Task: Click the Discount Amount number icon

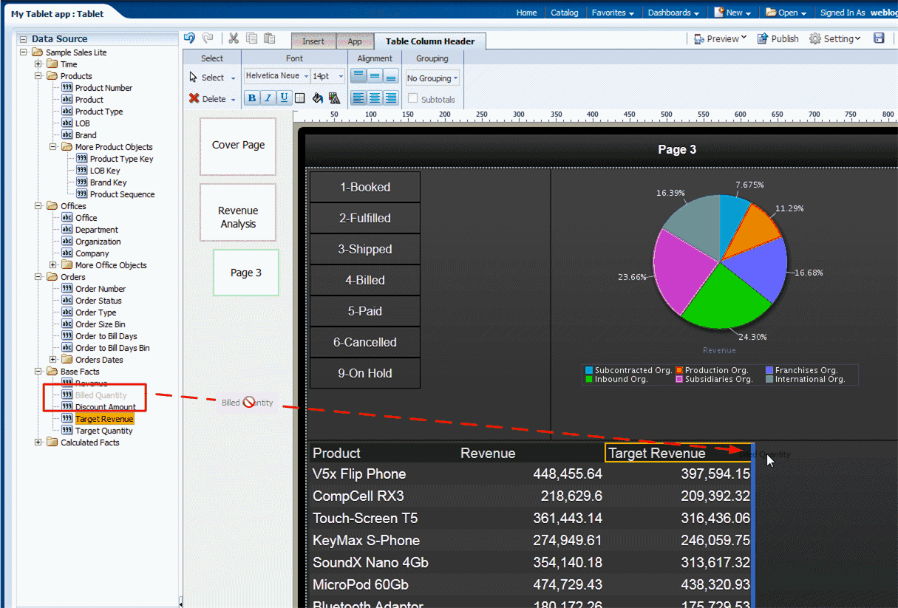Action: tap(67, 407)
